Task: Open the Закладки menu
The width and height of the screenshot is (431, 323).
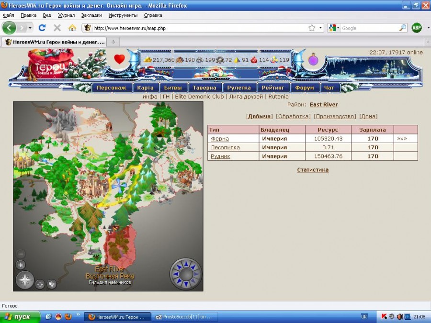Action: [91, 15]
